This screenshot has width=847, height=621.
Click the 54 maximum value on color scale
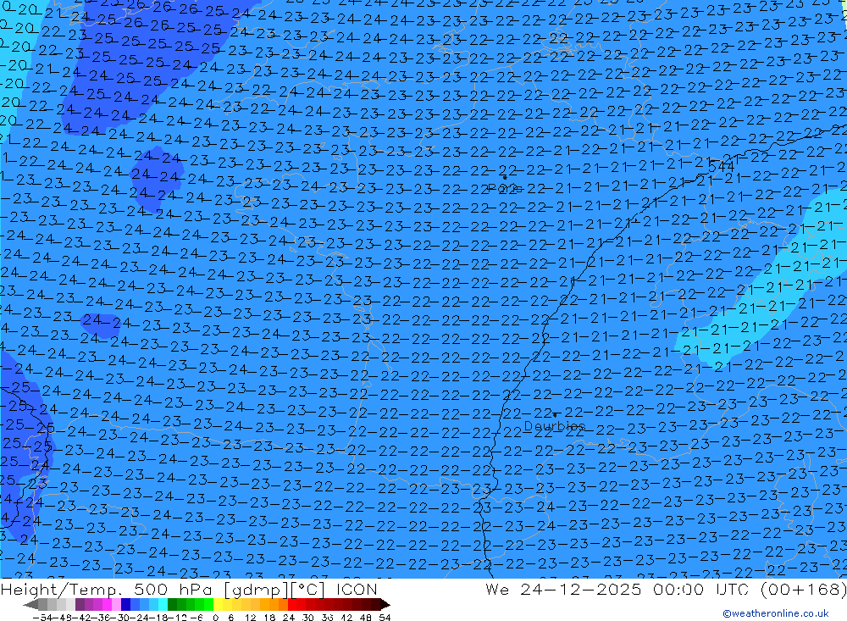pyautogui.click(x=385, y=617)
